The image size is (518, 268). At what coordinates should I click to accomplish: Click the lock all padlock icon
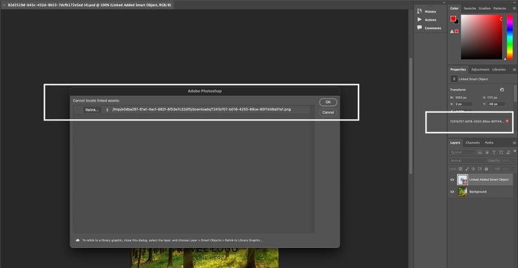click(486, 169)
